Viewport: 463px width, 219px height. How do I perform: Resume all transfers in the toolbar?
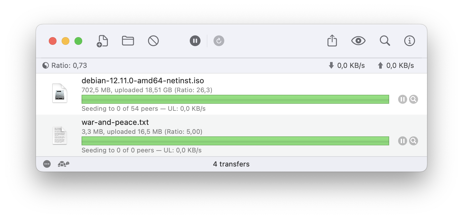point(219,41)
